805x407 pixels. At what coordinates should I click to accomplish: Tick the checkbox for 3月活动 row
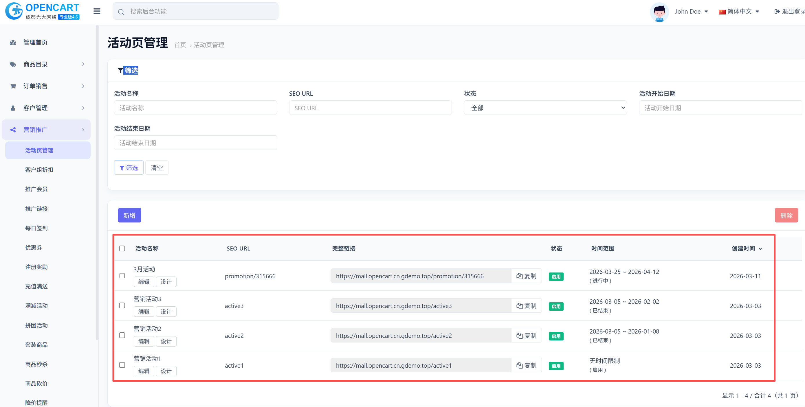pos(122,276)
